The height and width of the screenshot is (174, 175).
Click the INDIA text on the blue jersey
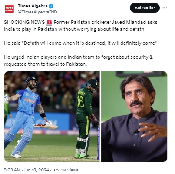(30, 101)
